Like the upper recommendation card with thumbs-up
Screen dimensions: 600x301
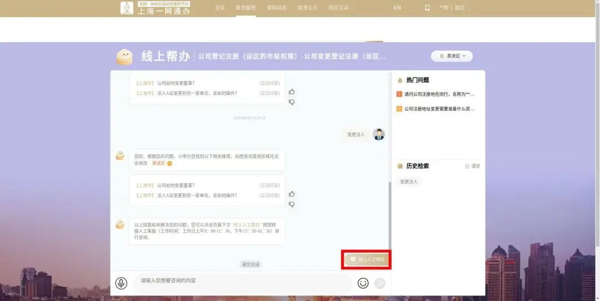pyautogui.click(x=292, y=92)
